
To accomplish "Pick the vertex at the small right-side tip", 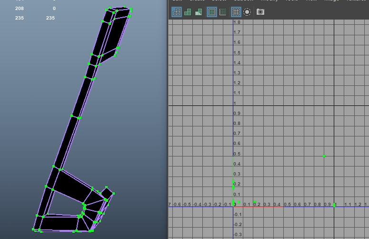I will pyautogui.click(x=114, y=194).
